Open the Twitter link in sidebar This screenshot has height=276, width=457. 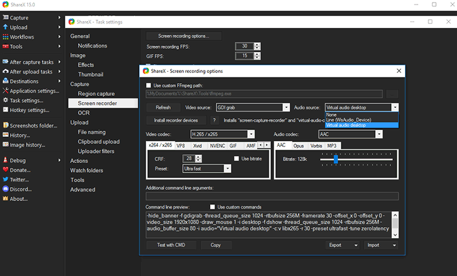click(6, 180)
